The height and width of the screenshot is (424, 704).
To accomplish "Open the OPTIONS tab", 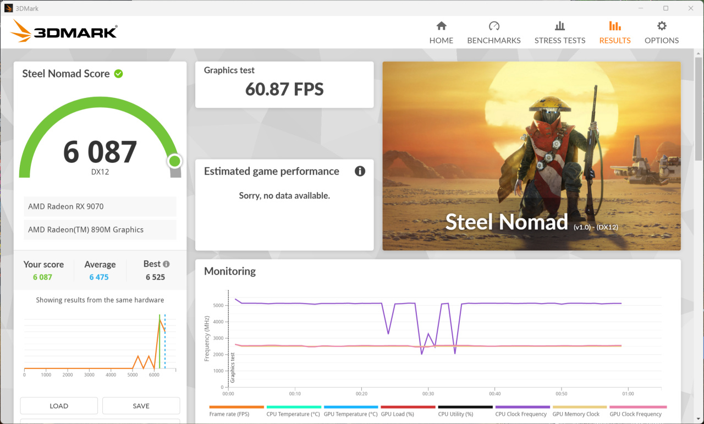I will click(x=662, y=32).
